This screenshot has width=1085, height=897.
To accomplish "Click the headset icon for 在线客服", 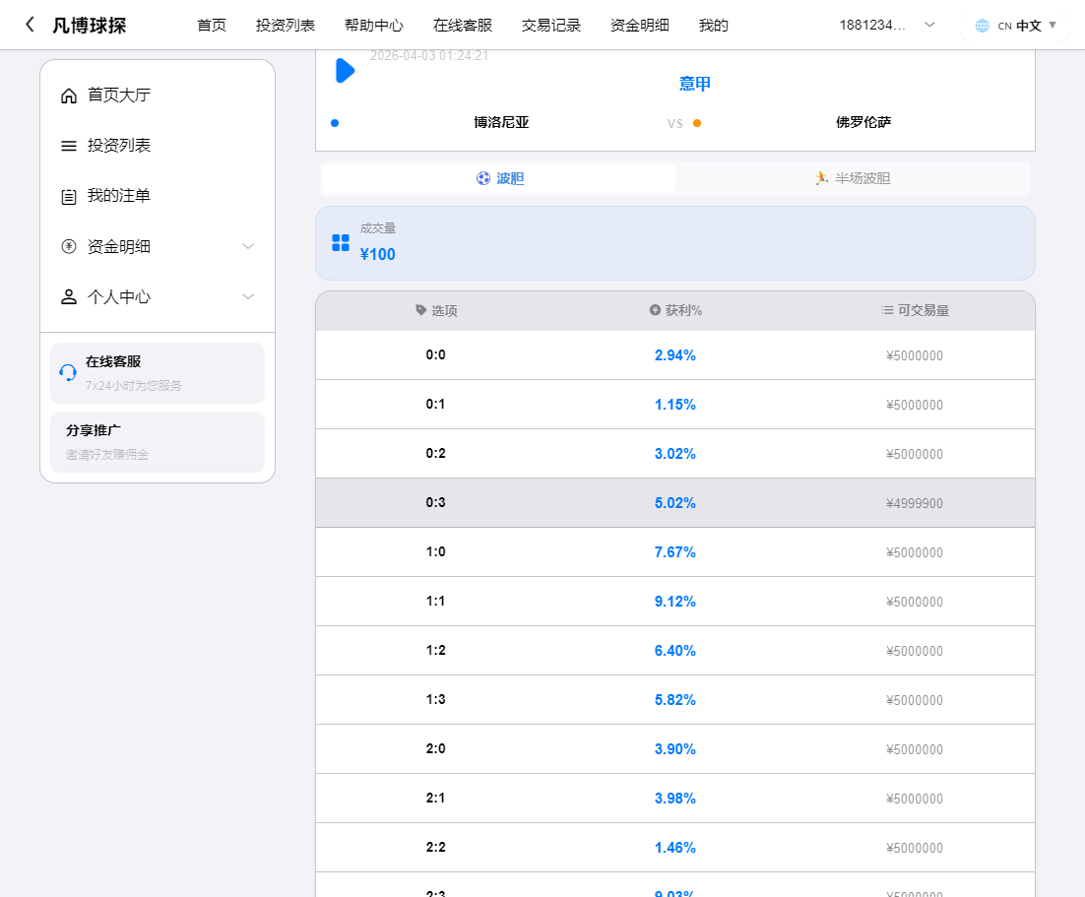I will pos(68,372).
